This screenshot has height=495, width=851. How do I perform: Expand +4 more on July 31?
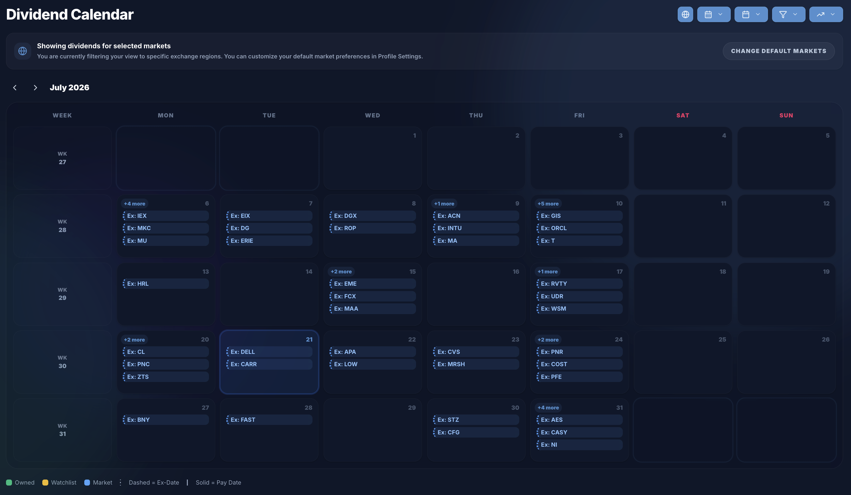pyautogui.click(x=548, y=408)
